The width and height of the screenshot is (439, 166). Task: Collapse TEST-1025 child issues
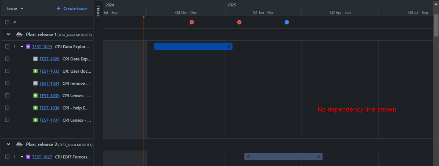[22, 46]
